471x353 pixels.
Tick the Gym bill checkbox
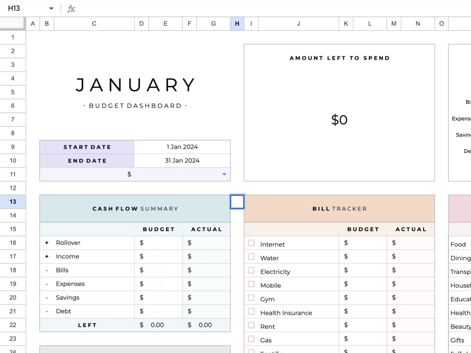point(252,298)
